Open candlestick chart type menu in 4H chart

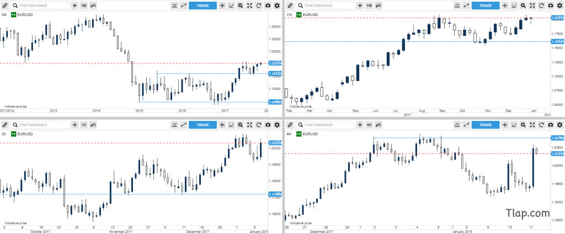(x=379, y=125)
